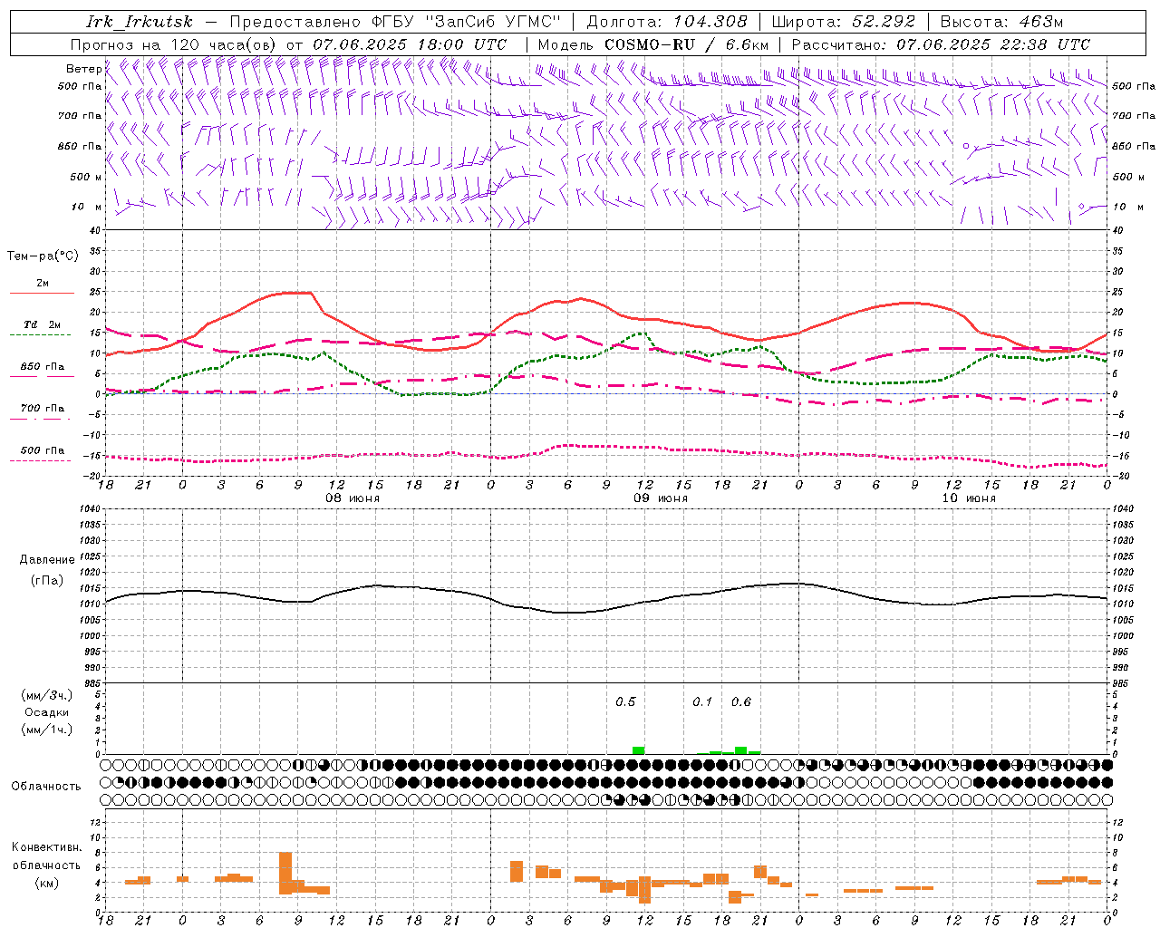Click the precipitation value "0.1"
The width and height of the screenshot is (1160, 928).
click(702, 702)
